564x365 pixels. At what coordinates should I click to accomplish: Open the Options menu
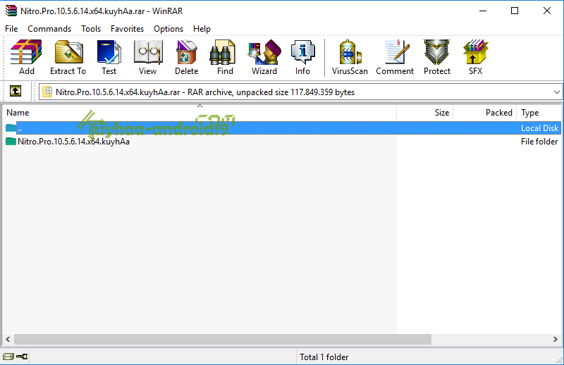[x=168, y=29]
